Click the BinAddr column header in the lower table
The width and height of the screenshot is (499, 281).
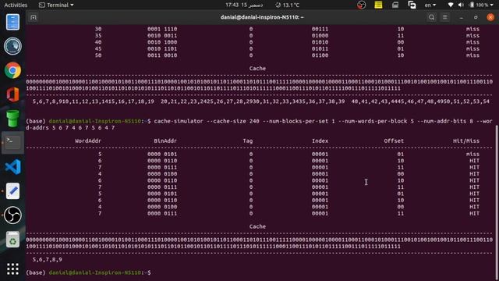point(165,140)
